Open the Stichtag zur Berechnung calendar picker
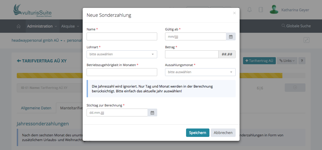The image size is (322, 150). (x=152, y=113)
